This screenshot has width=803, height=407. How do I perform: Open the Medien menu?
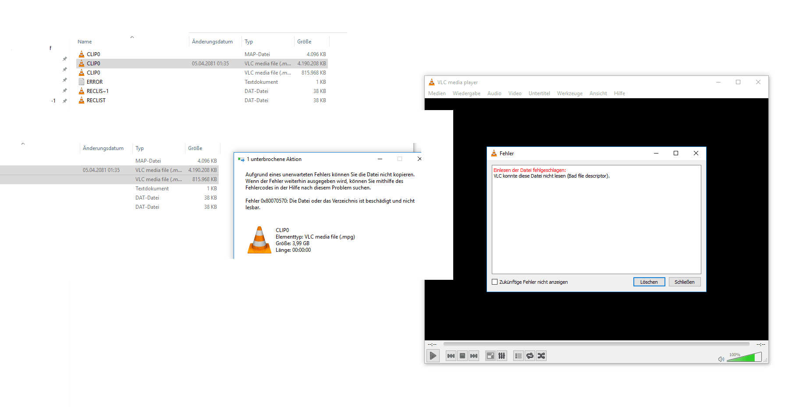click(x=437, y=93)
